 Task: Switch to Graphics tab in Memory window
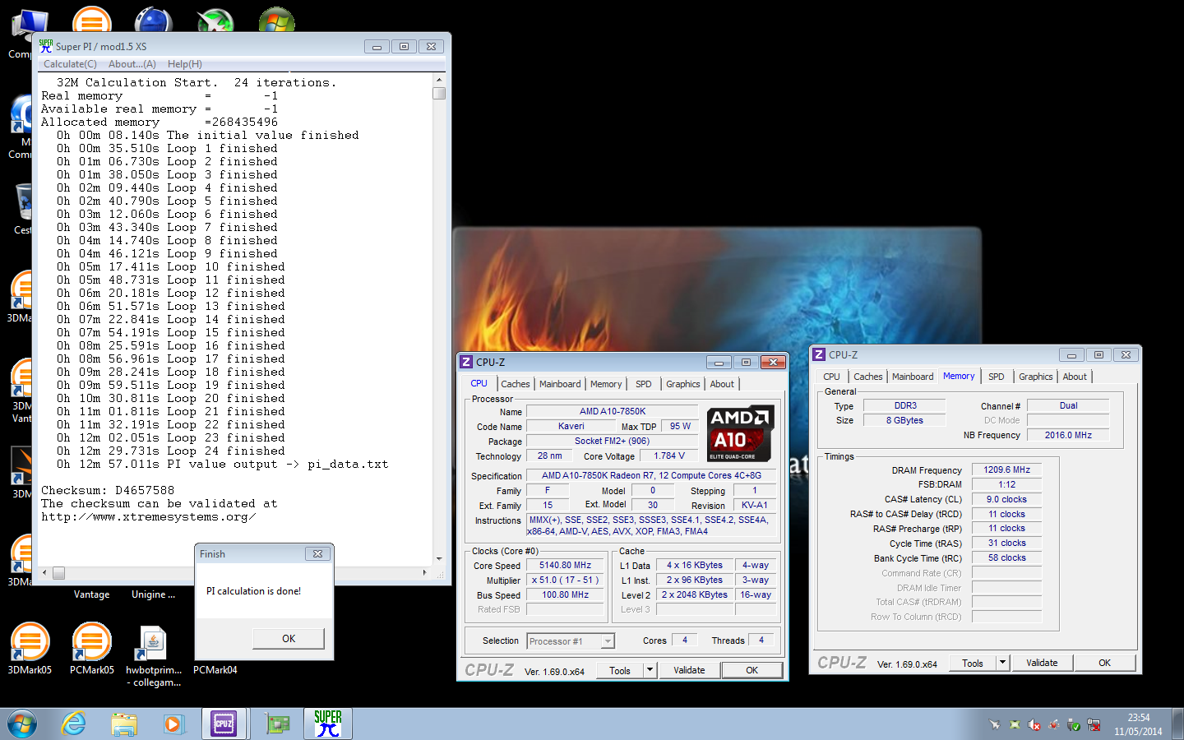pyautogui.click(x=1036, y=377)
